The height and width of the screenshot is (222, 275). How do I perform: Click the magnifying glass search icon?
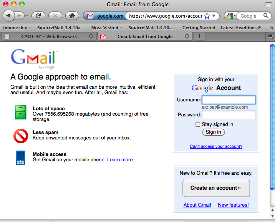pos(266,16)
